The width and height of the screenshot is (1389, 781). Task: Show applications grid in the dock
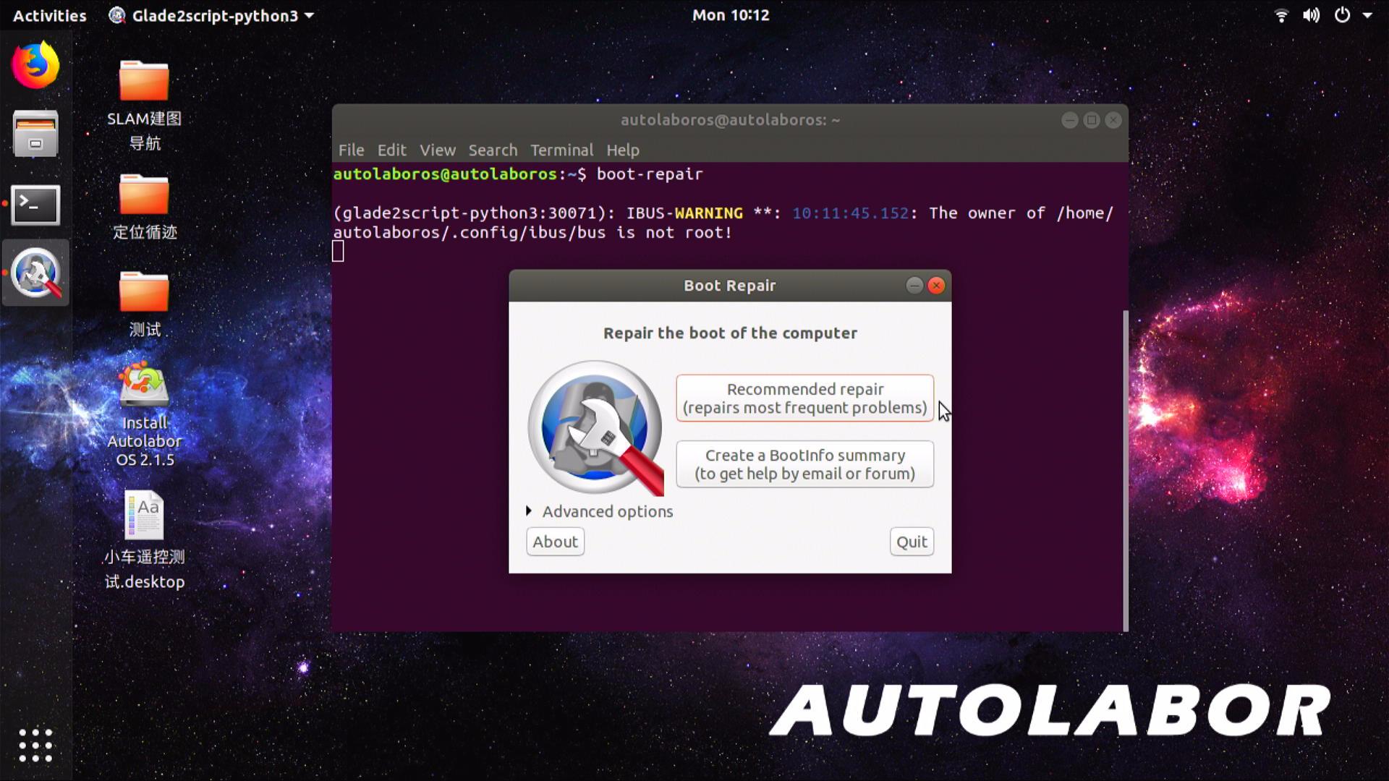(x=35, y=745)
